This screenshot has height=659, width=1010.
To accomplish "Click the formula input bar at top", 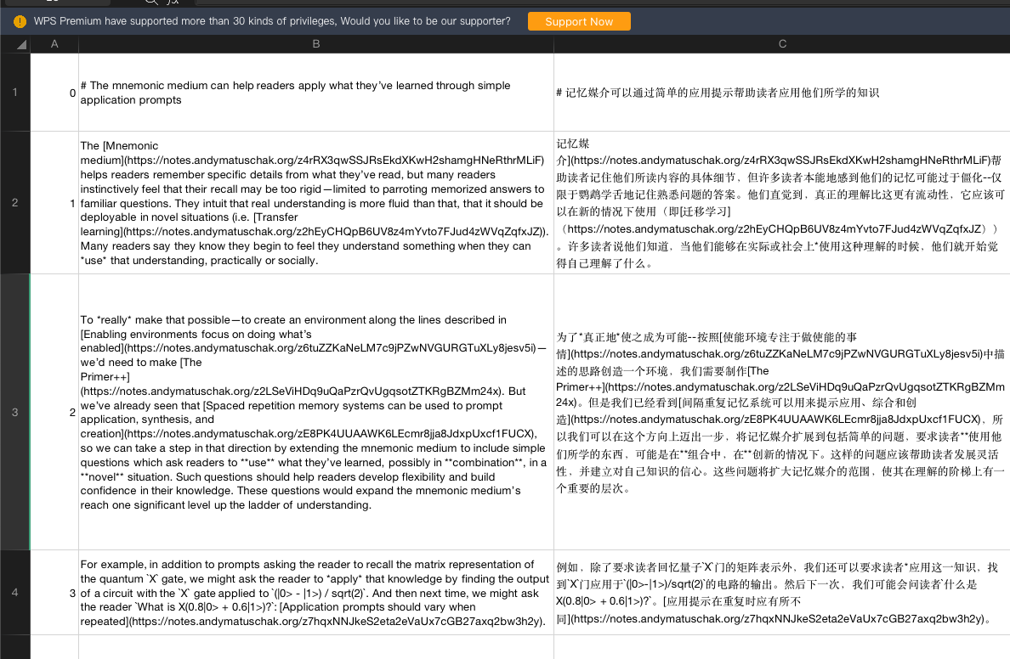I will click(510, 3).
